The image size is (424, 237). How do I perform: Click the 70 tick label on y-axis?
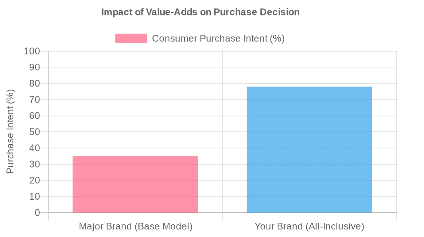pyautogui.click(x=35, y=100)
